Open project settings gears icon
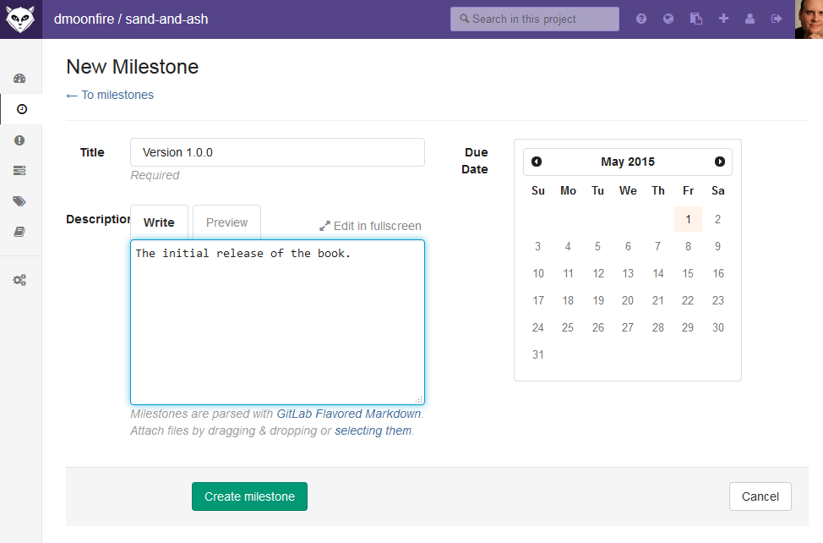The height and width of the screenshot is (543, 823). coord(19,280)
